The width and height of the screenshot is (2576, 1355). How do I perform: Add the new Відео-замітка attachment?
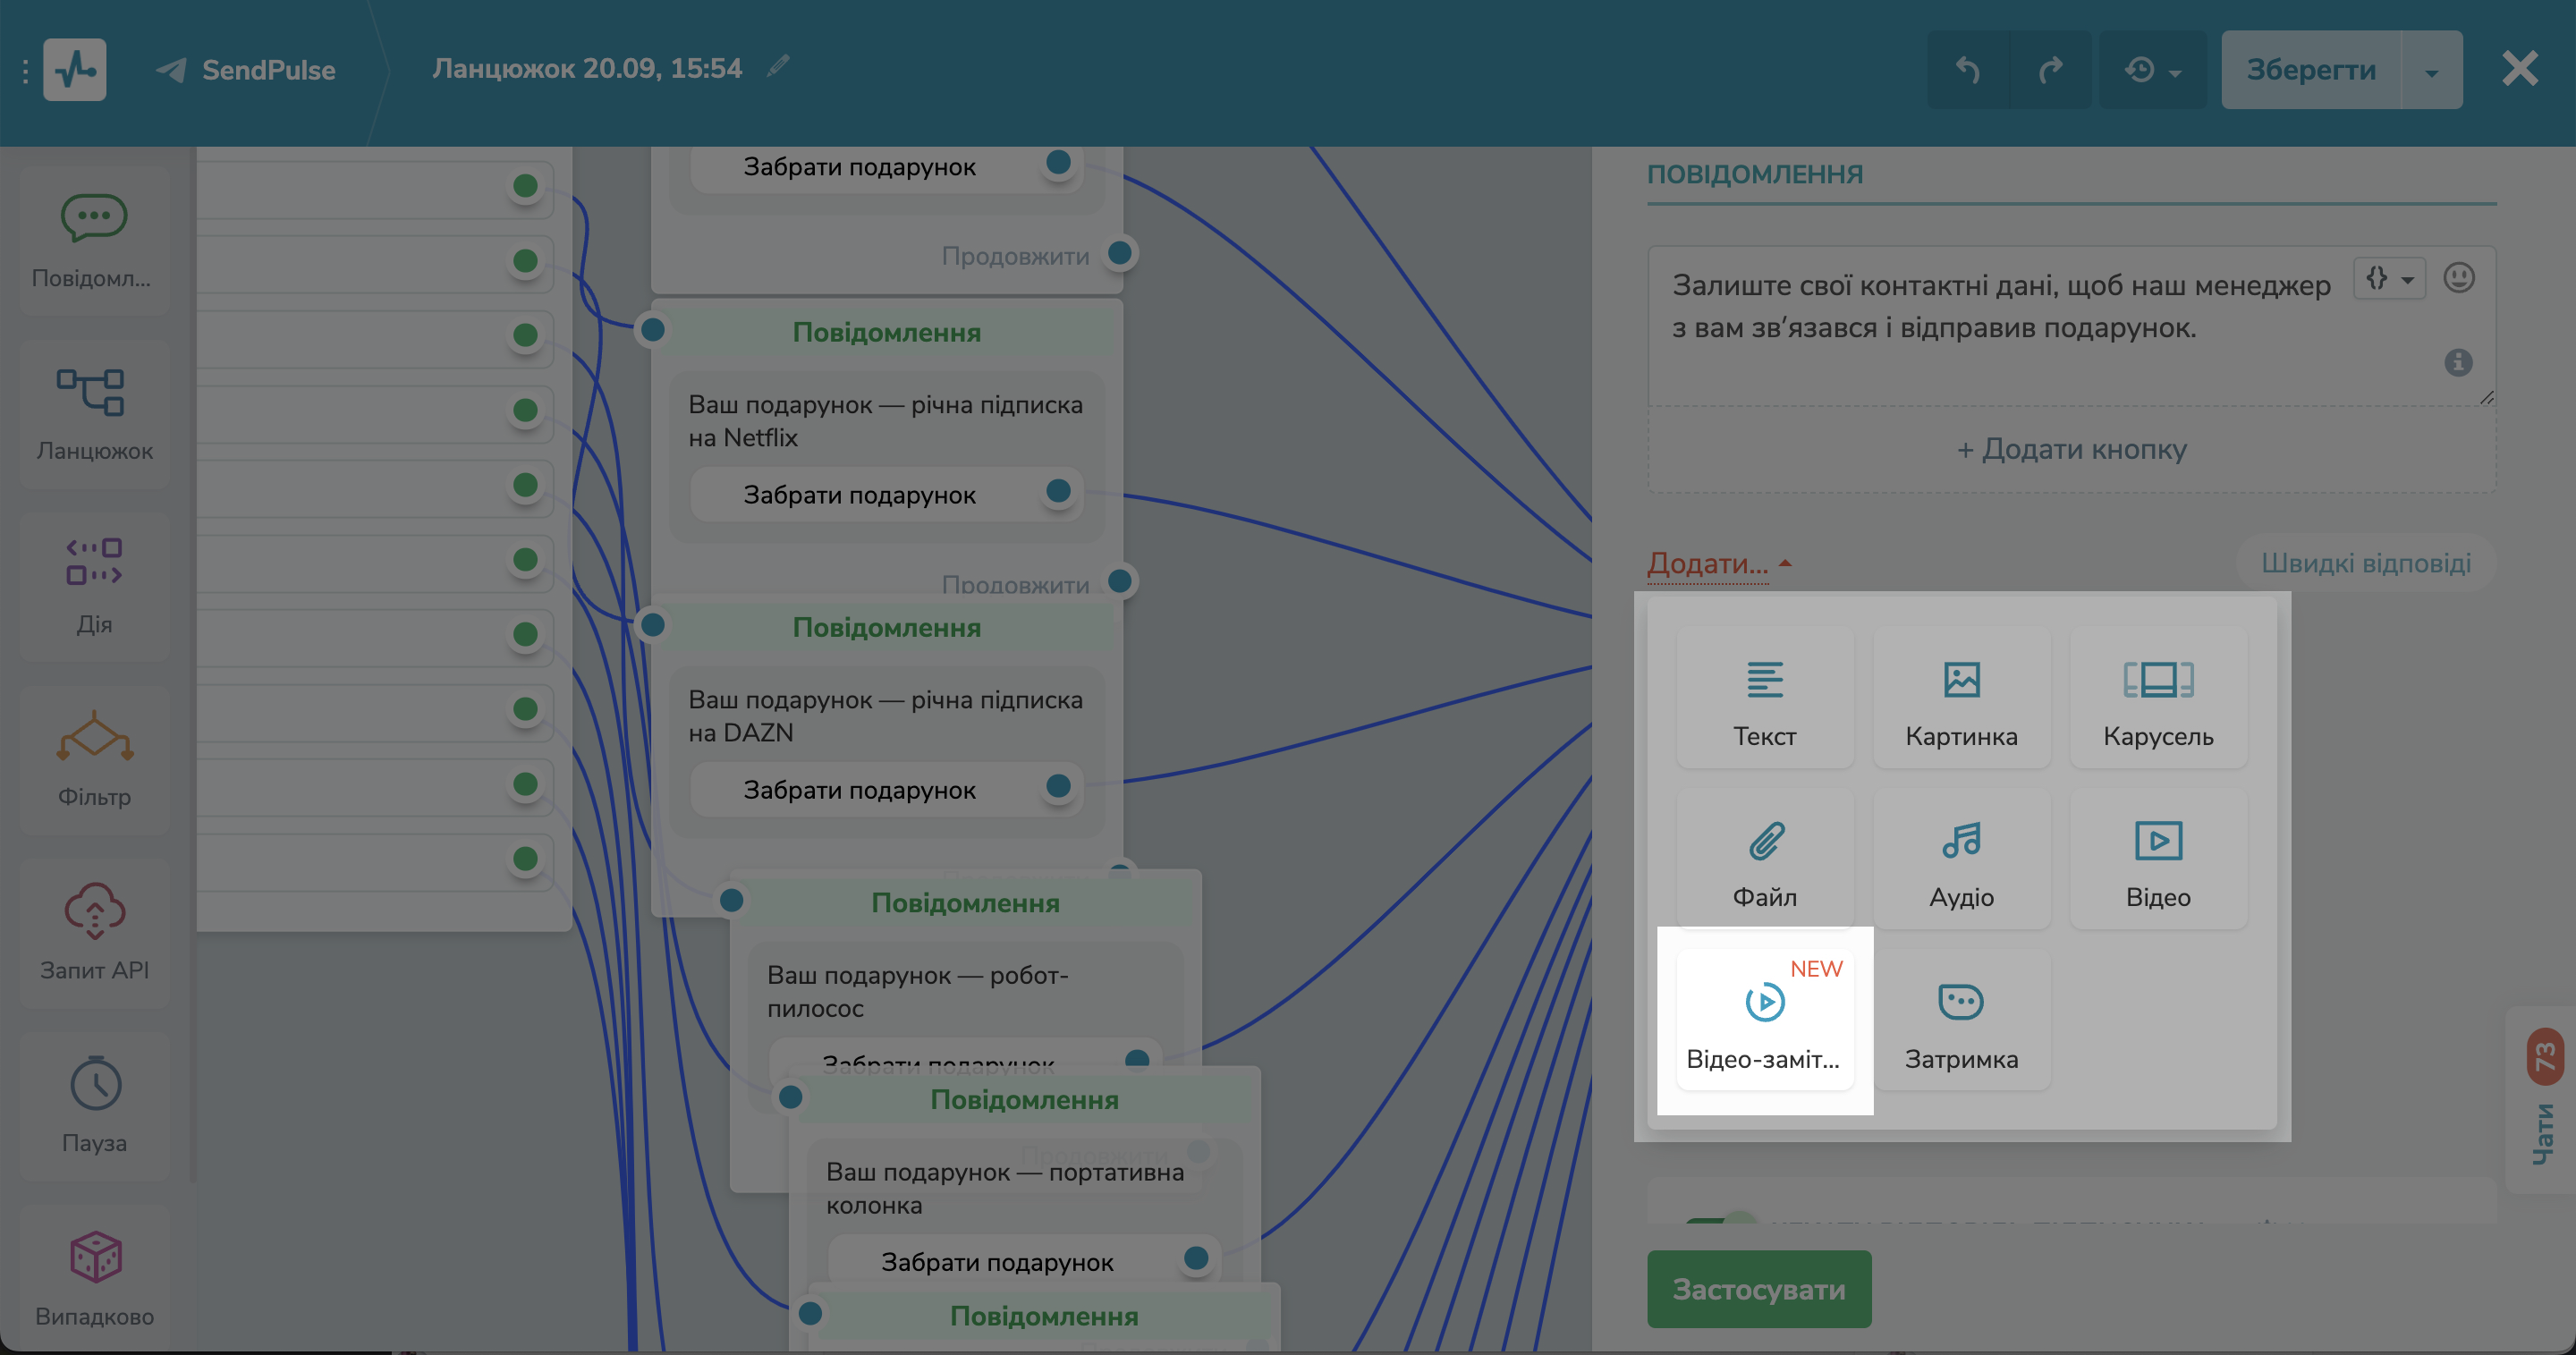[1764, 1020]
